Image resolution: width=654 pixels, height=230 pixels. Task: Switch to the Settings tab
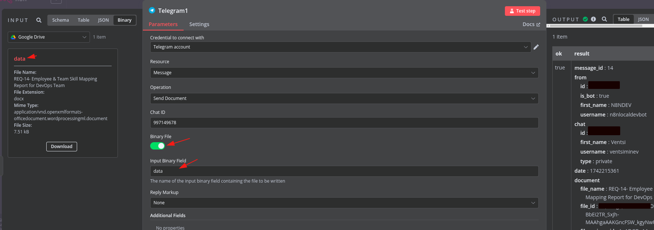[x=199, y=24]
